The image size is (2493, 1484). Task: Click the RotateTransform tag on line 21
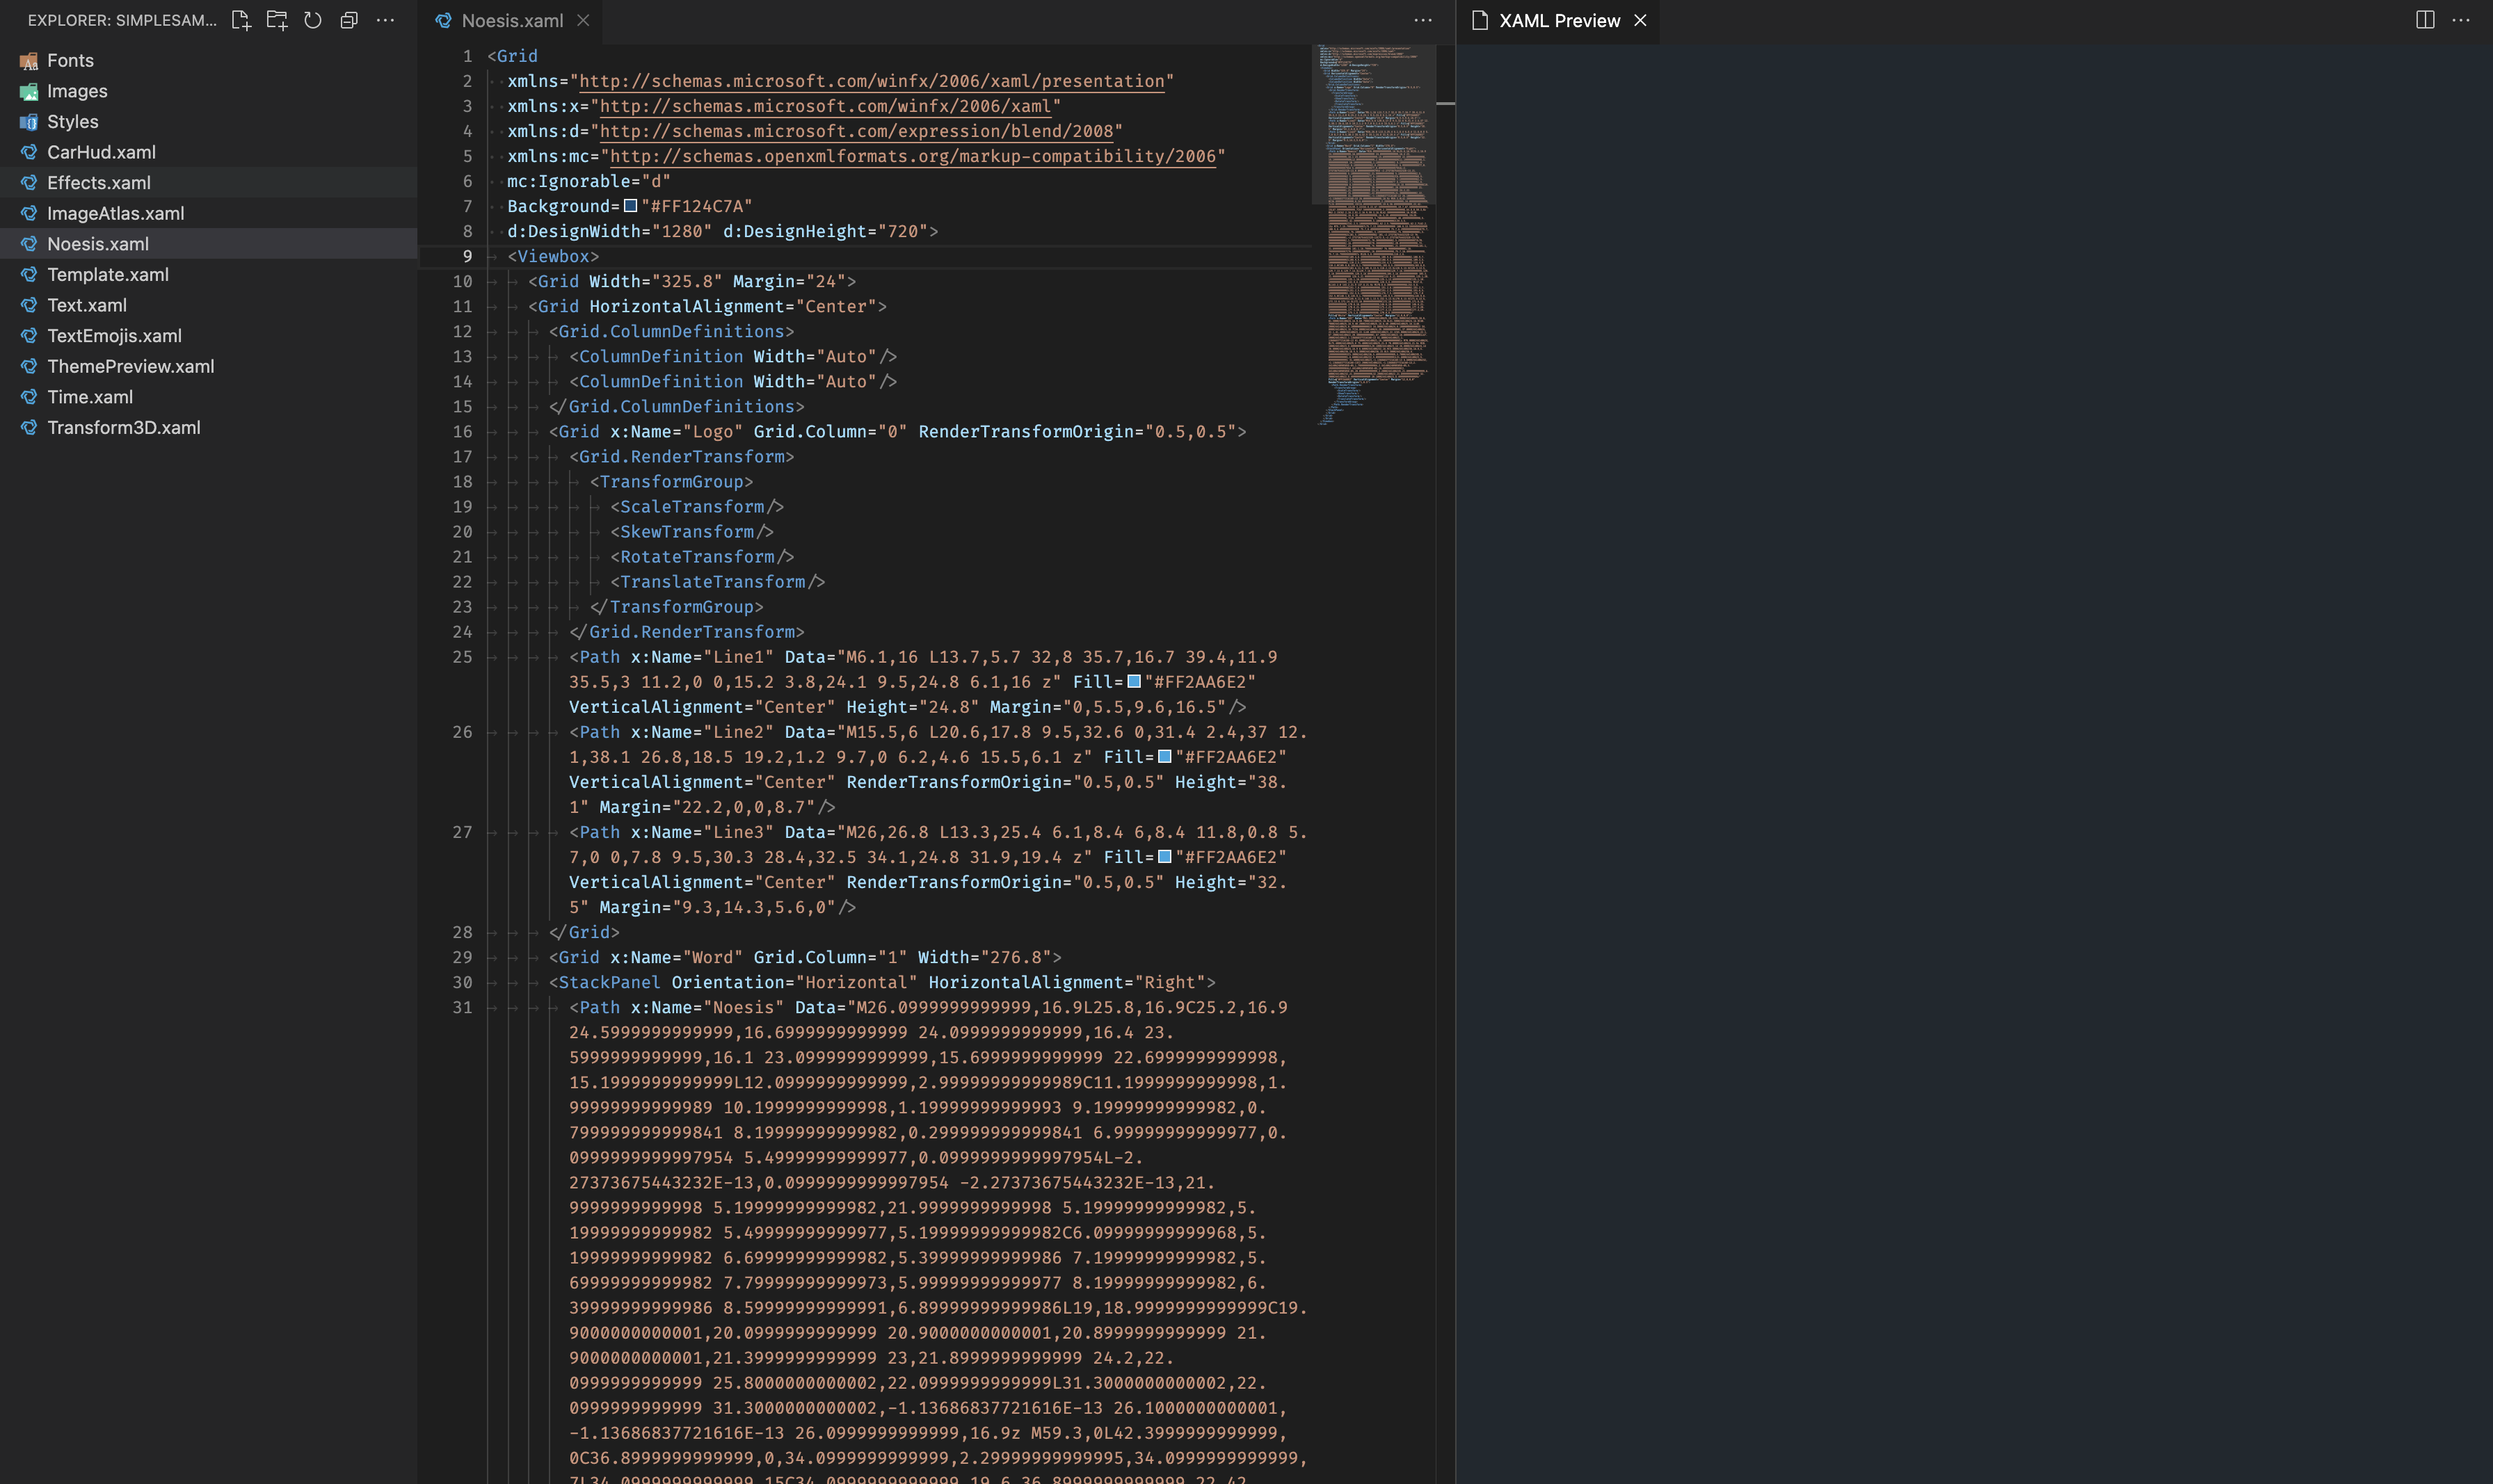coord(702,556)
